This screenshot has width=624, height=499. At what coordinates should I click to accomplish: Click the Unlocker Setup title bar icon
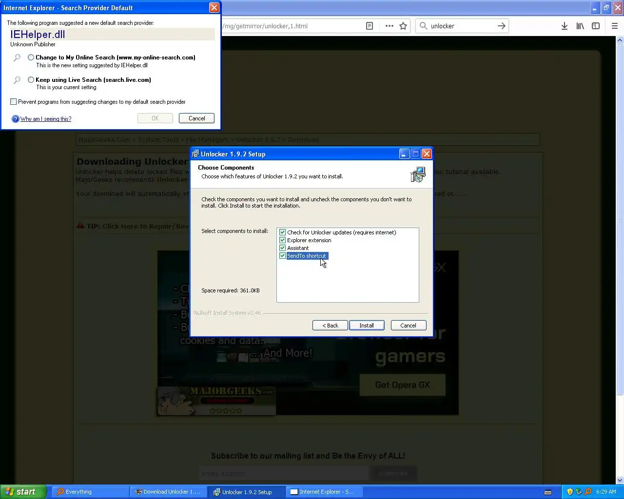point(195,154)
